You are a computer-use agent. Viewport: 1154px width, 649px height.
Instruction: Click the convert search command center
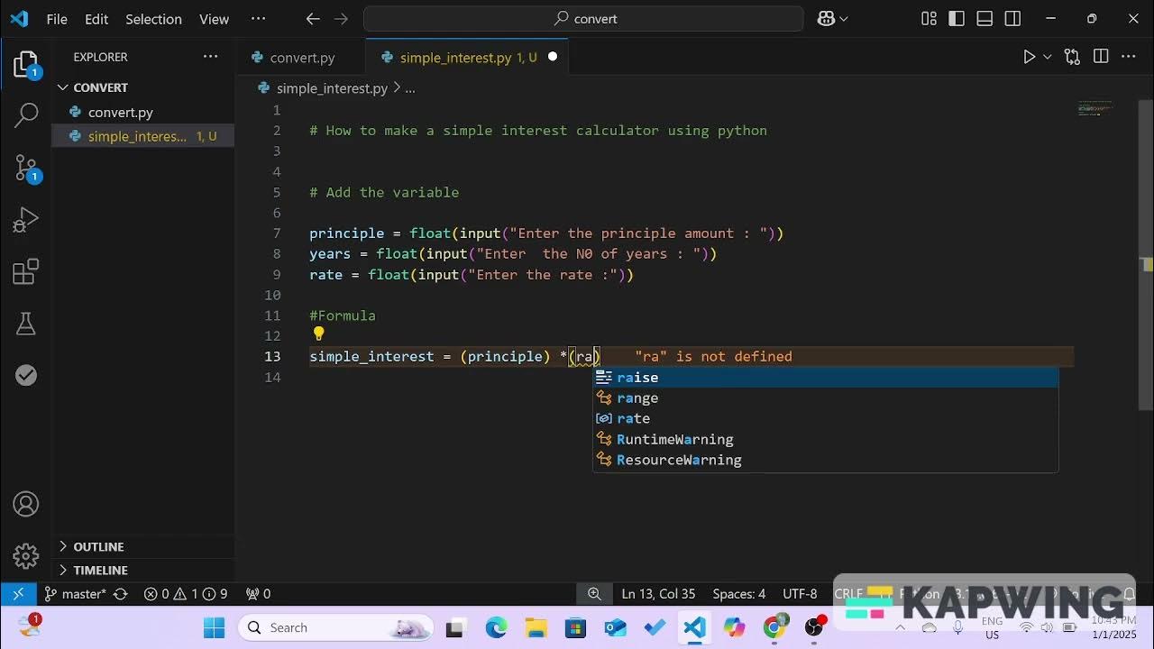point(583,19)
